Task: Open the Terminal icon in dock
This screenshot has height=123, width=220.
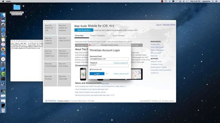Action: pyautogui.click(x=3, y=79)
